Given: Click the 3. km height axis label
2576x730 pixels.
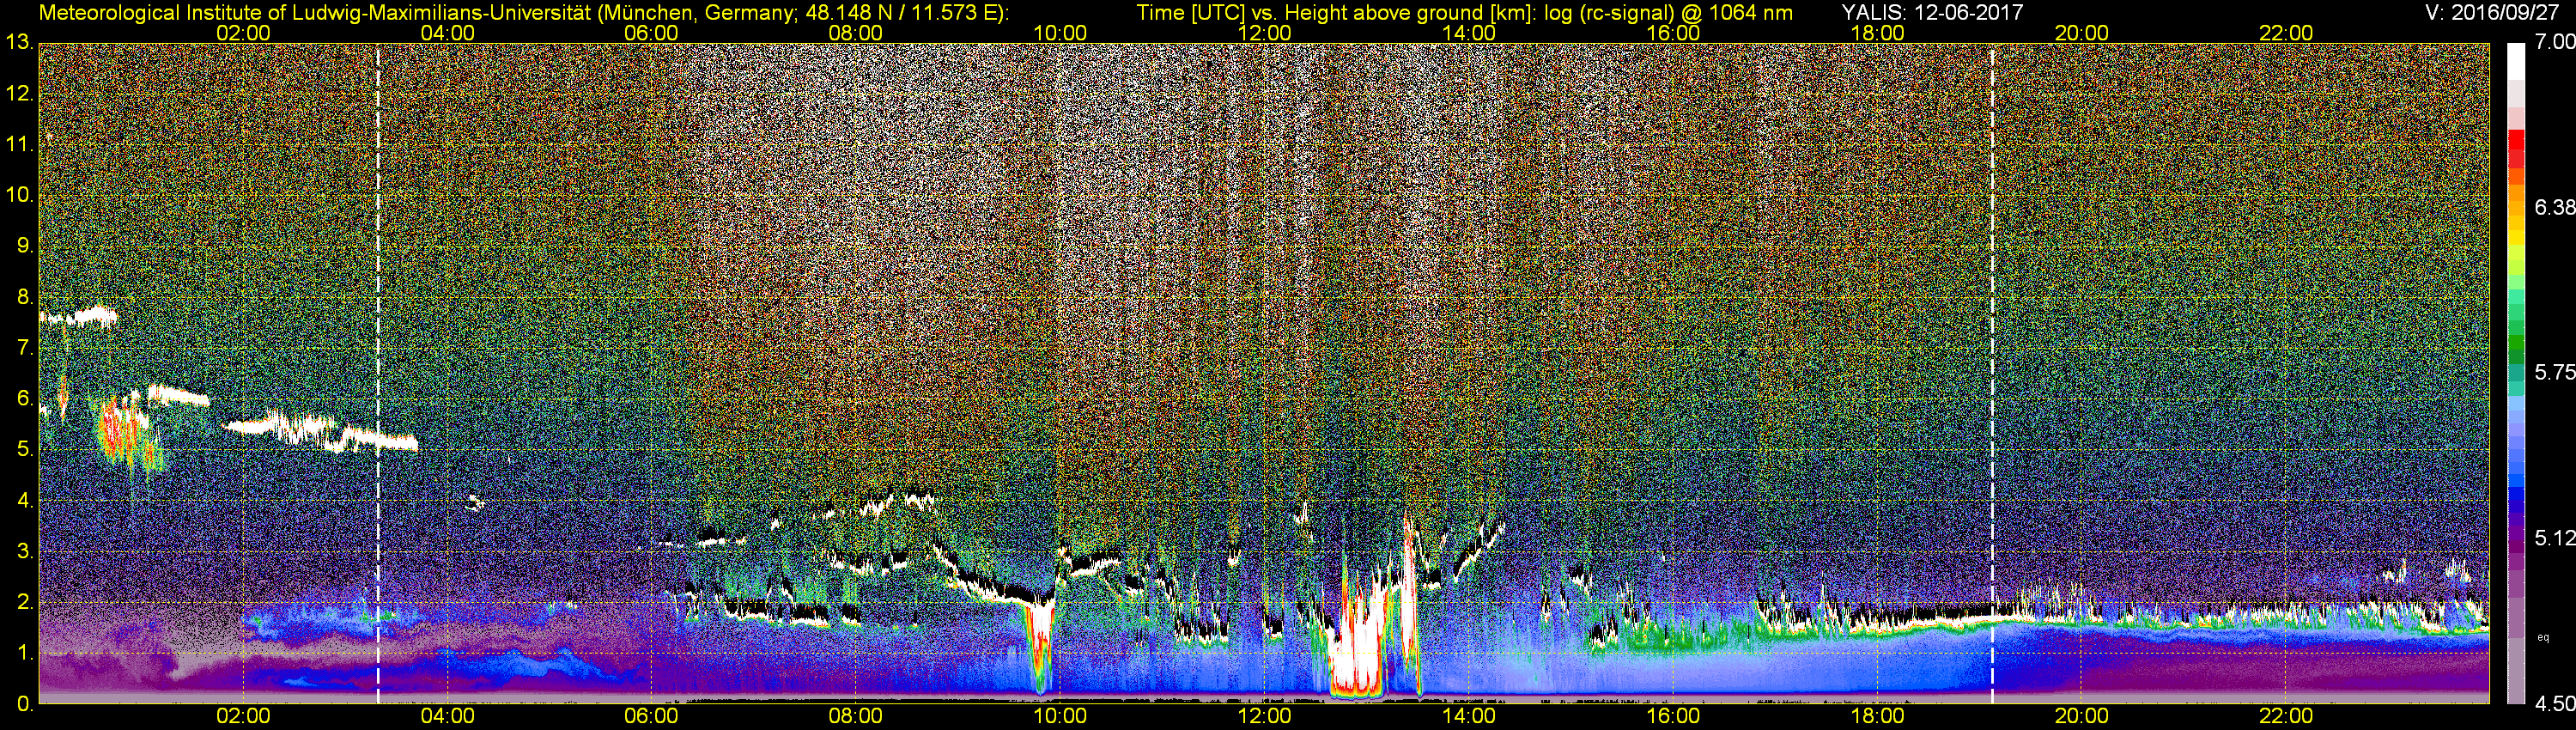Looking at the screenshot, I should pos(24,551).
